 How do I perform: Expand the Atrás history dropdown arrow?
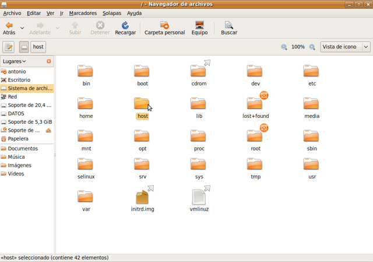pyautogui.click(x=22, y=27)
